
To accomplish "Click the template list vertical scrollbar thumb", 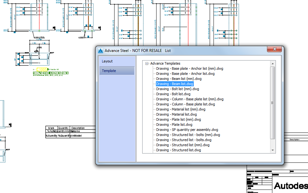I will (x=272, y=103).
